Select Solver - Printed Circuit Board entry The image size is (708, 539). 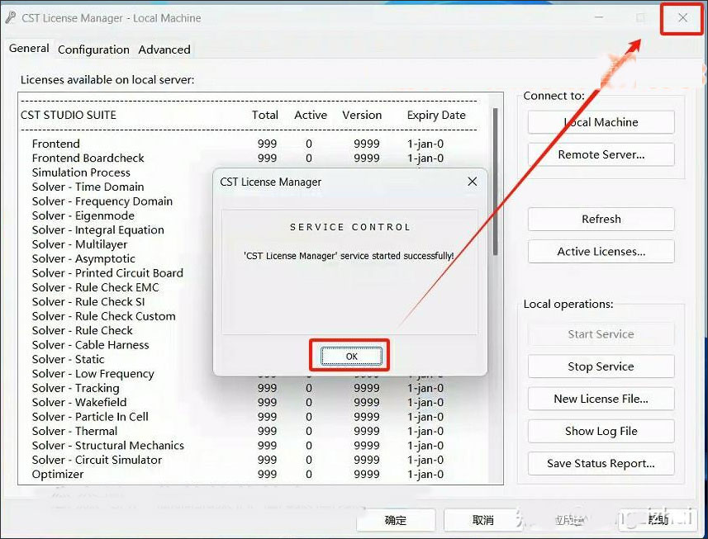click(x=107, y=273)
